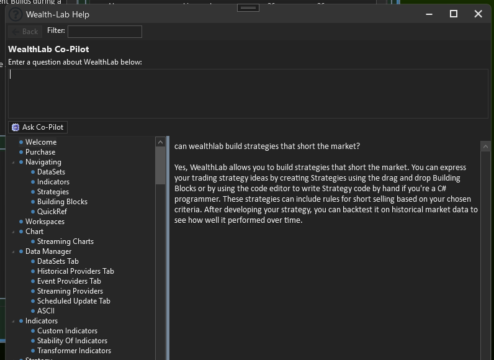Open the Transformer Indicators topic

click(74, 351)
